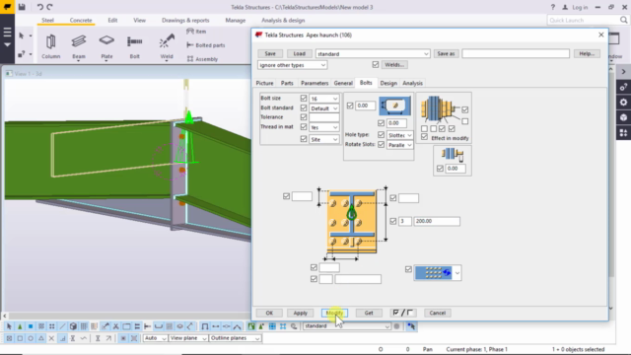Image resolution: width=631 pixels, height=355 pixels.
Task: Click the Redo arrow
Action: coord(49,7)
